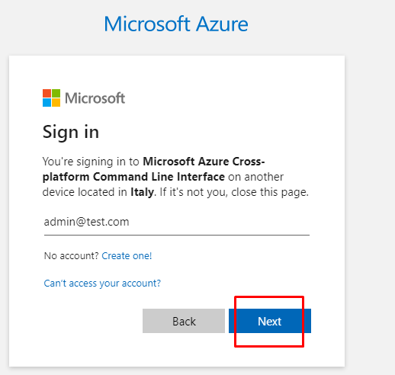Click the bold Microsoft Azure Cross- text
The image size is (395, 375).
[204, 162]
